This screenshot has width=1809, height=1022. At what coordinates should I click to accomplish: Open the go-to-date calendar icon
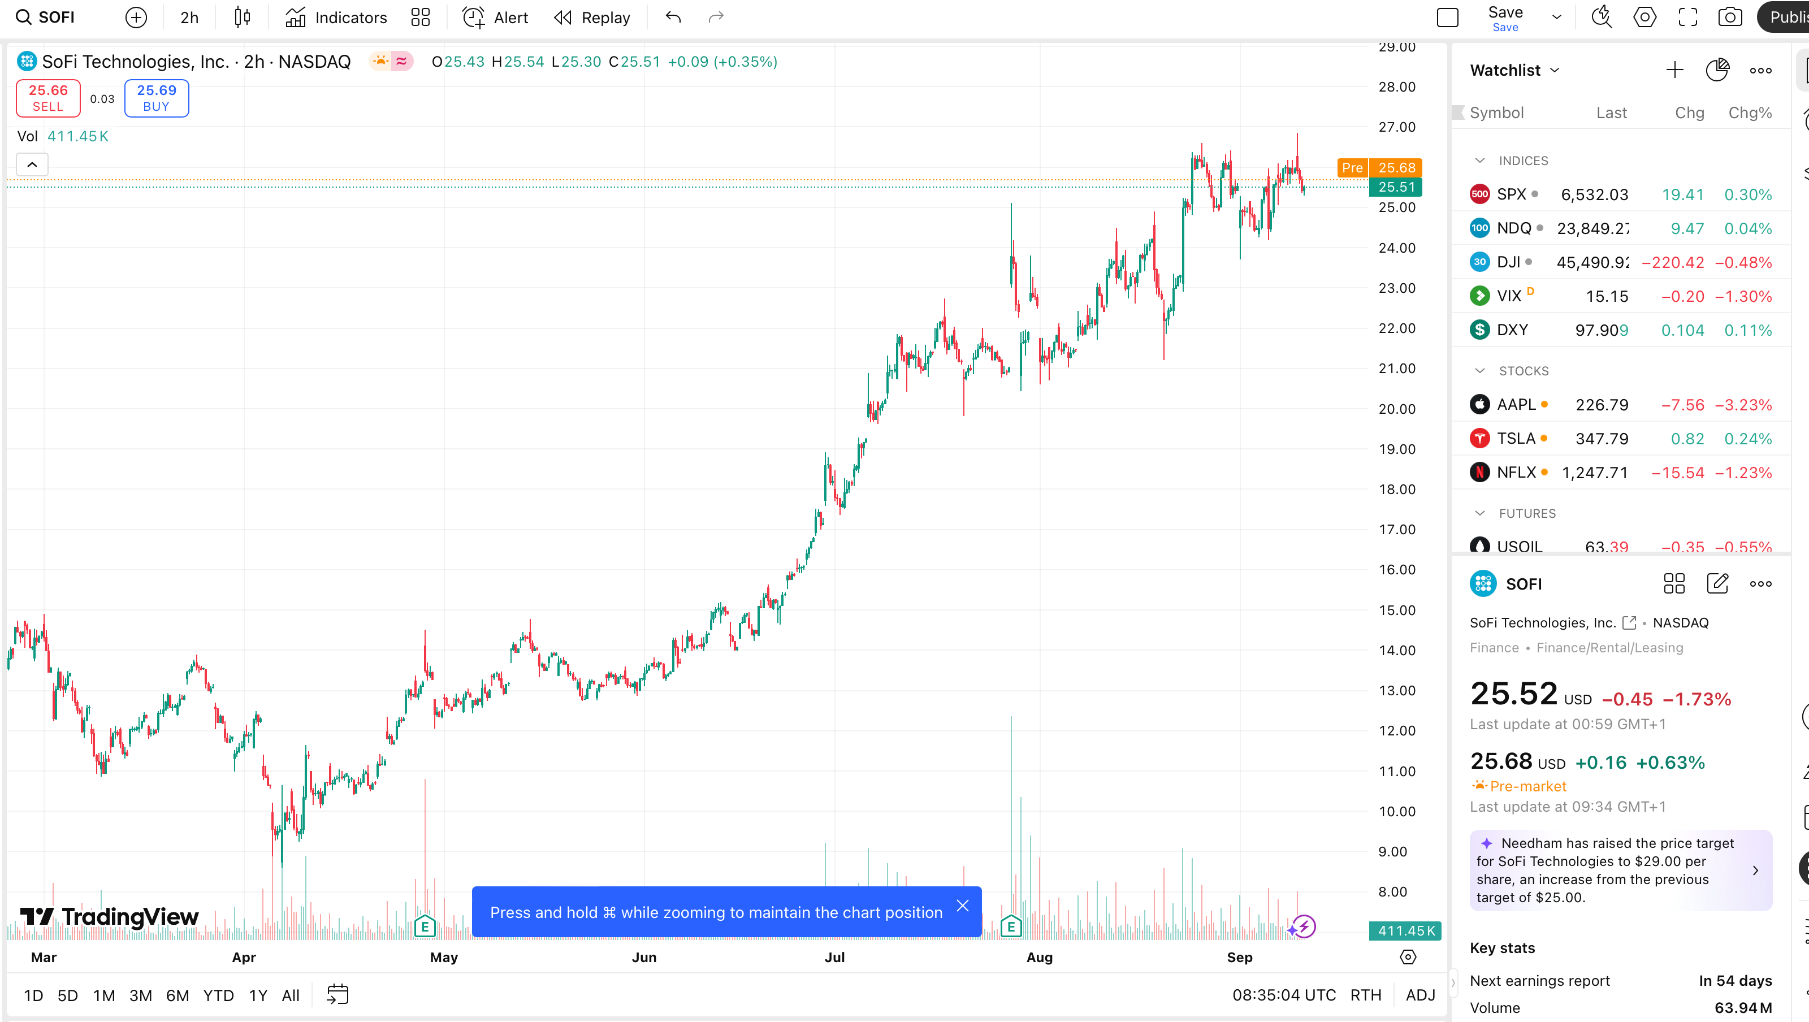click(338, 995)
